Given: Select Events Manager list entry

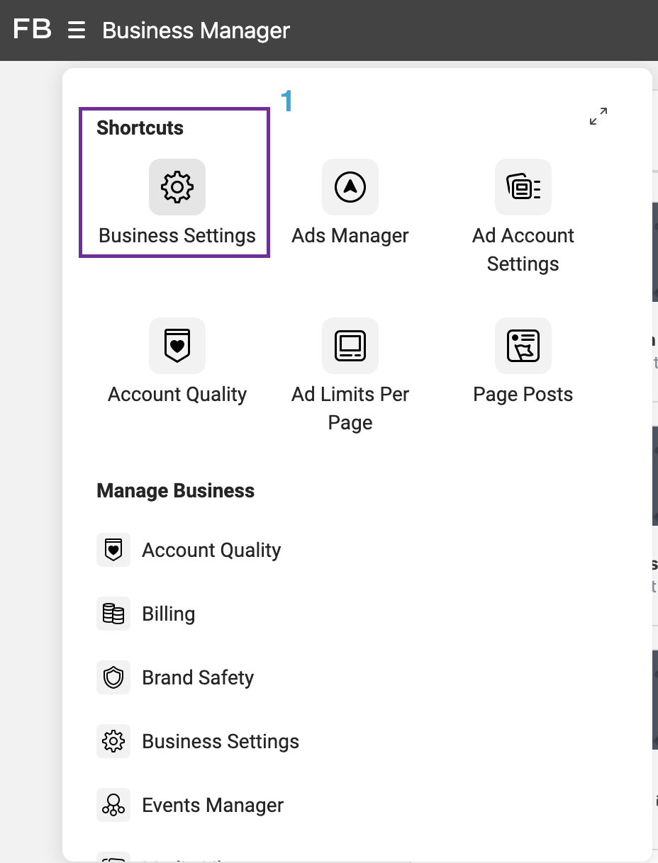Looking at the screenshot, I should pyautogui.click(x=212, y=805).
